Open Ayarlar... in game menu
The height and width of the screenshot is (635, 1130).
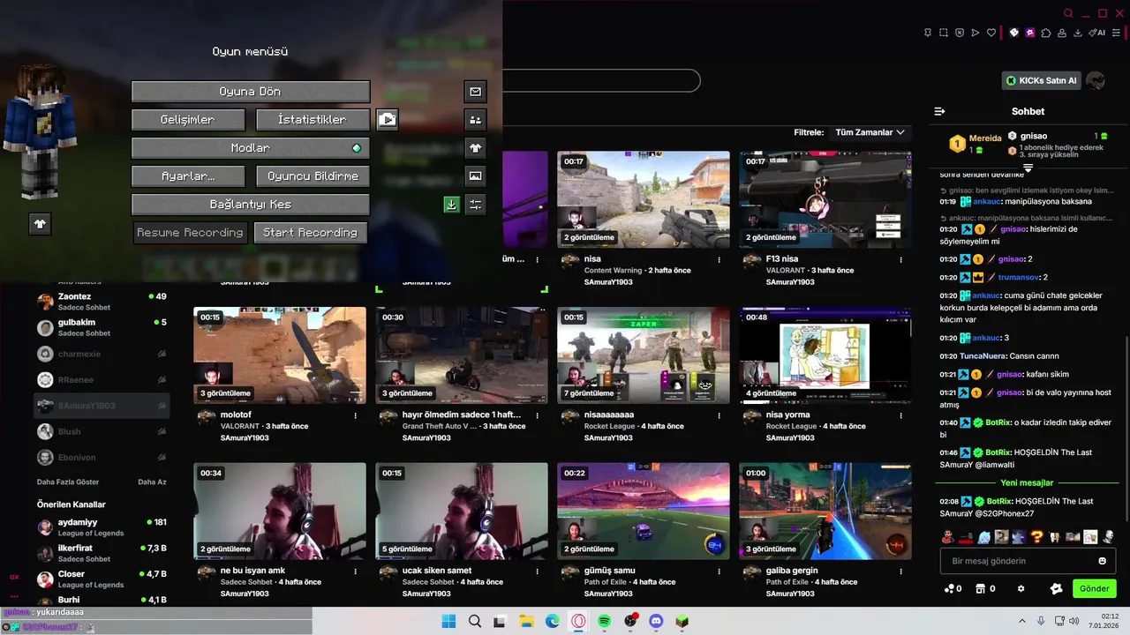pyautogui.click(x=188, y=176)
